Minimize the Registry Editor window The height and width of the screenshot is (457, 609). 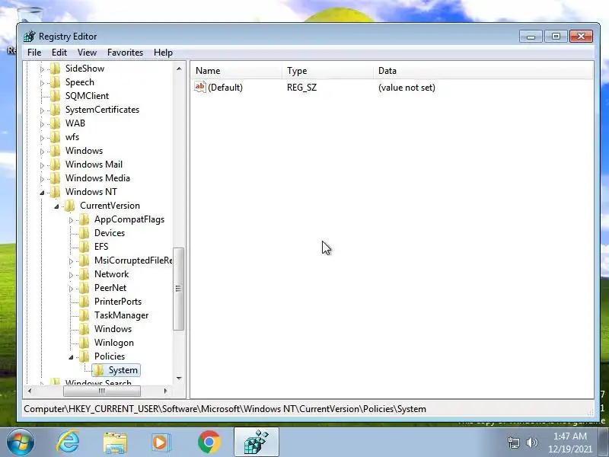tap(531, 36)
